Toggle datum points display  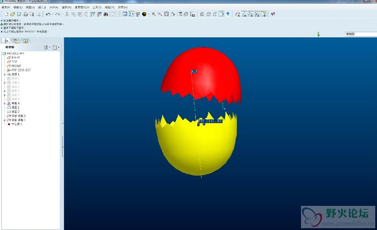tap(251, 14)
